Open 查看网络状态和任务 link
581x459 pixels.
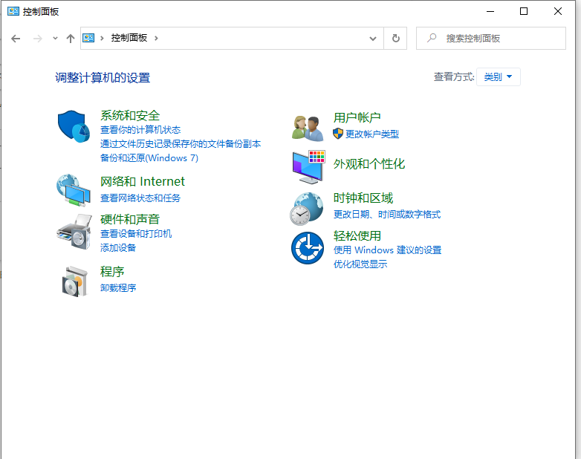coord(140,198)
